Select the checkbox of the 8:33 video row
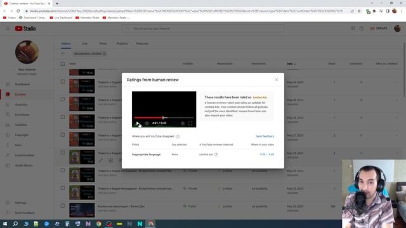 62,188
